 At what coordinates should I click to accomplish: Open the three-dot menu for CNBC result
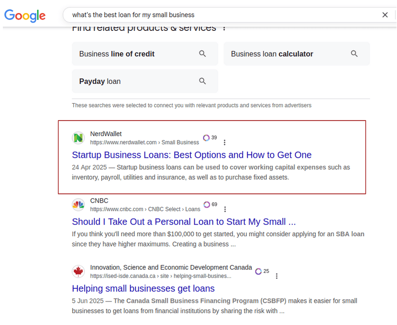(x=225, y=209)
